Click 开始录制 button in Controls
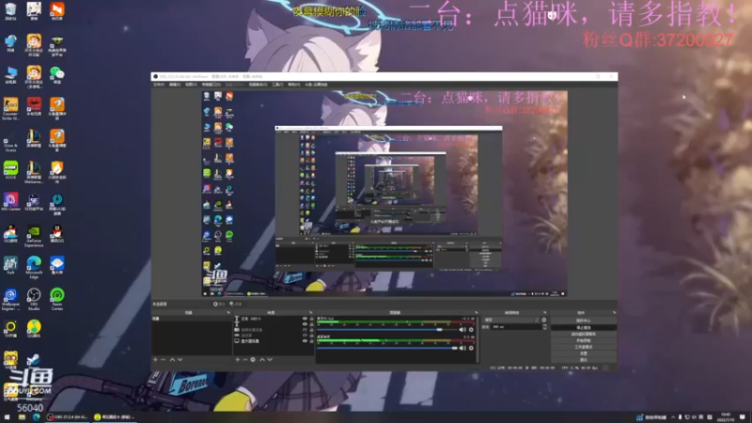The height and width of the screenshot is (423, 752). click(x=583, y=340)
